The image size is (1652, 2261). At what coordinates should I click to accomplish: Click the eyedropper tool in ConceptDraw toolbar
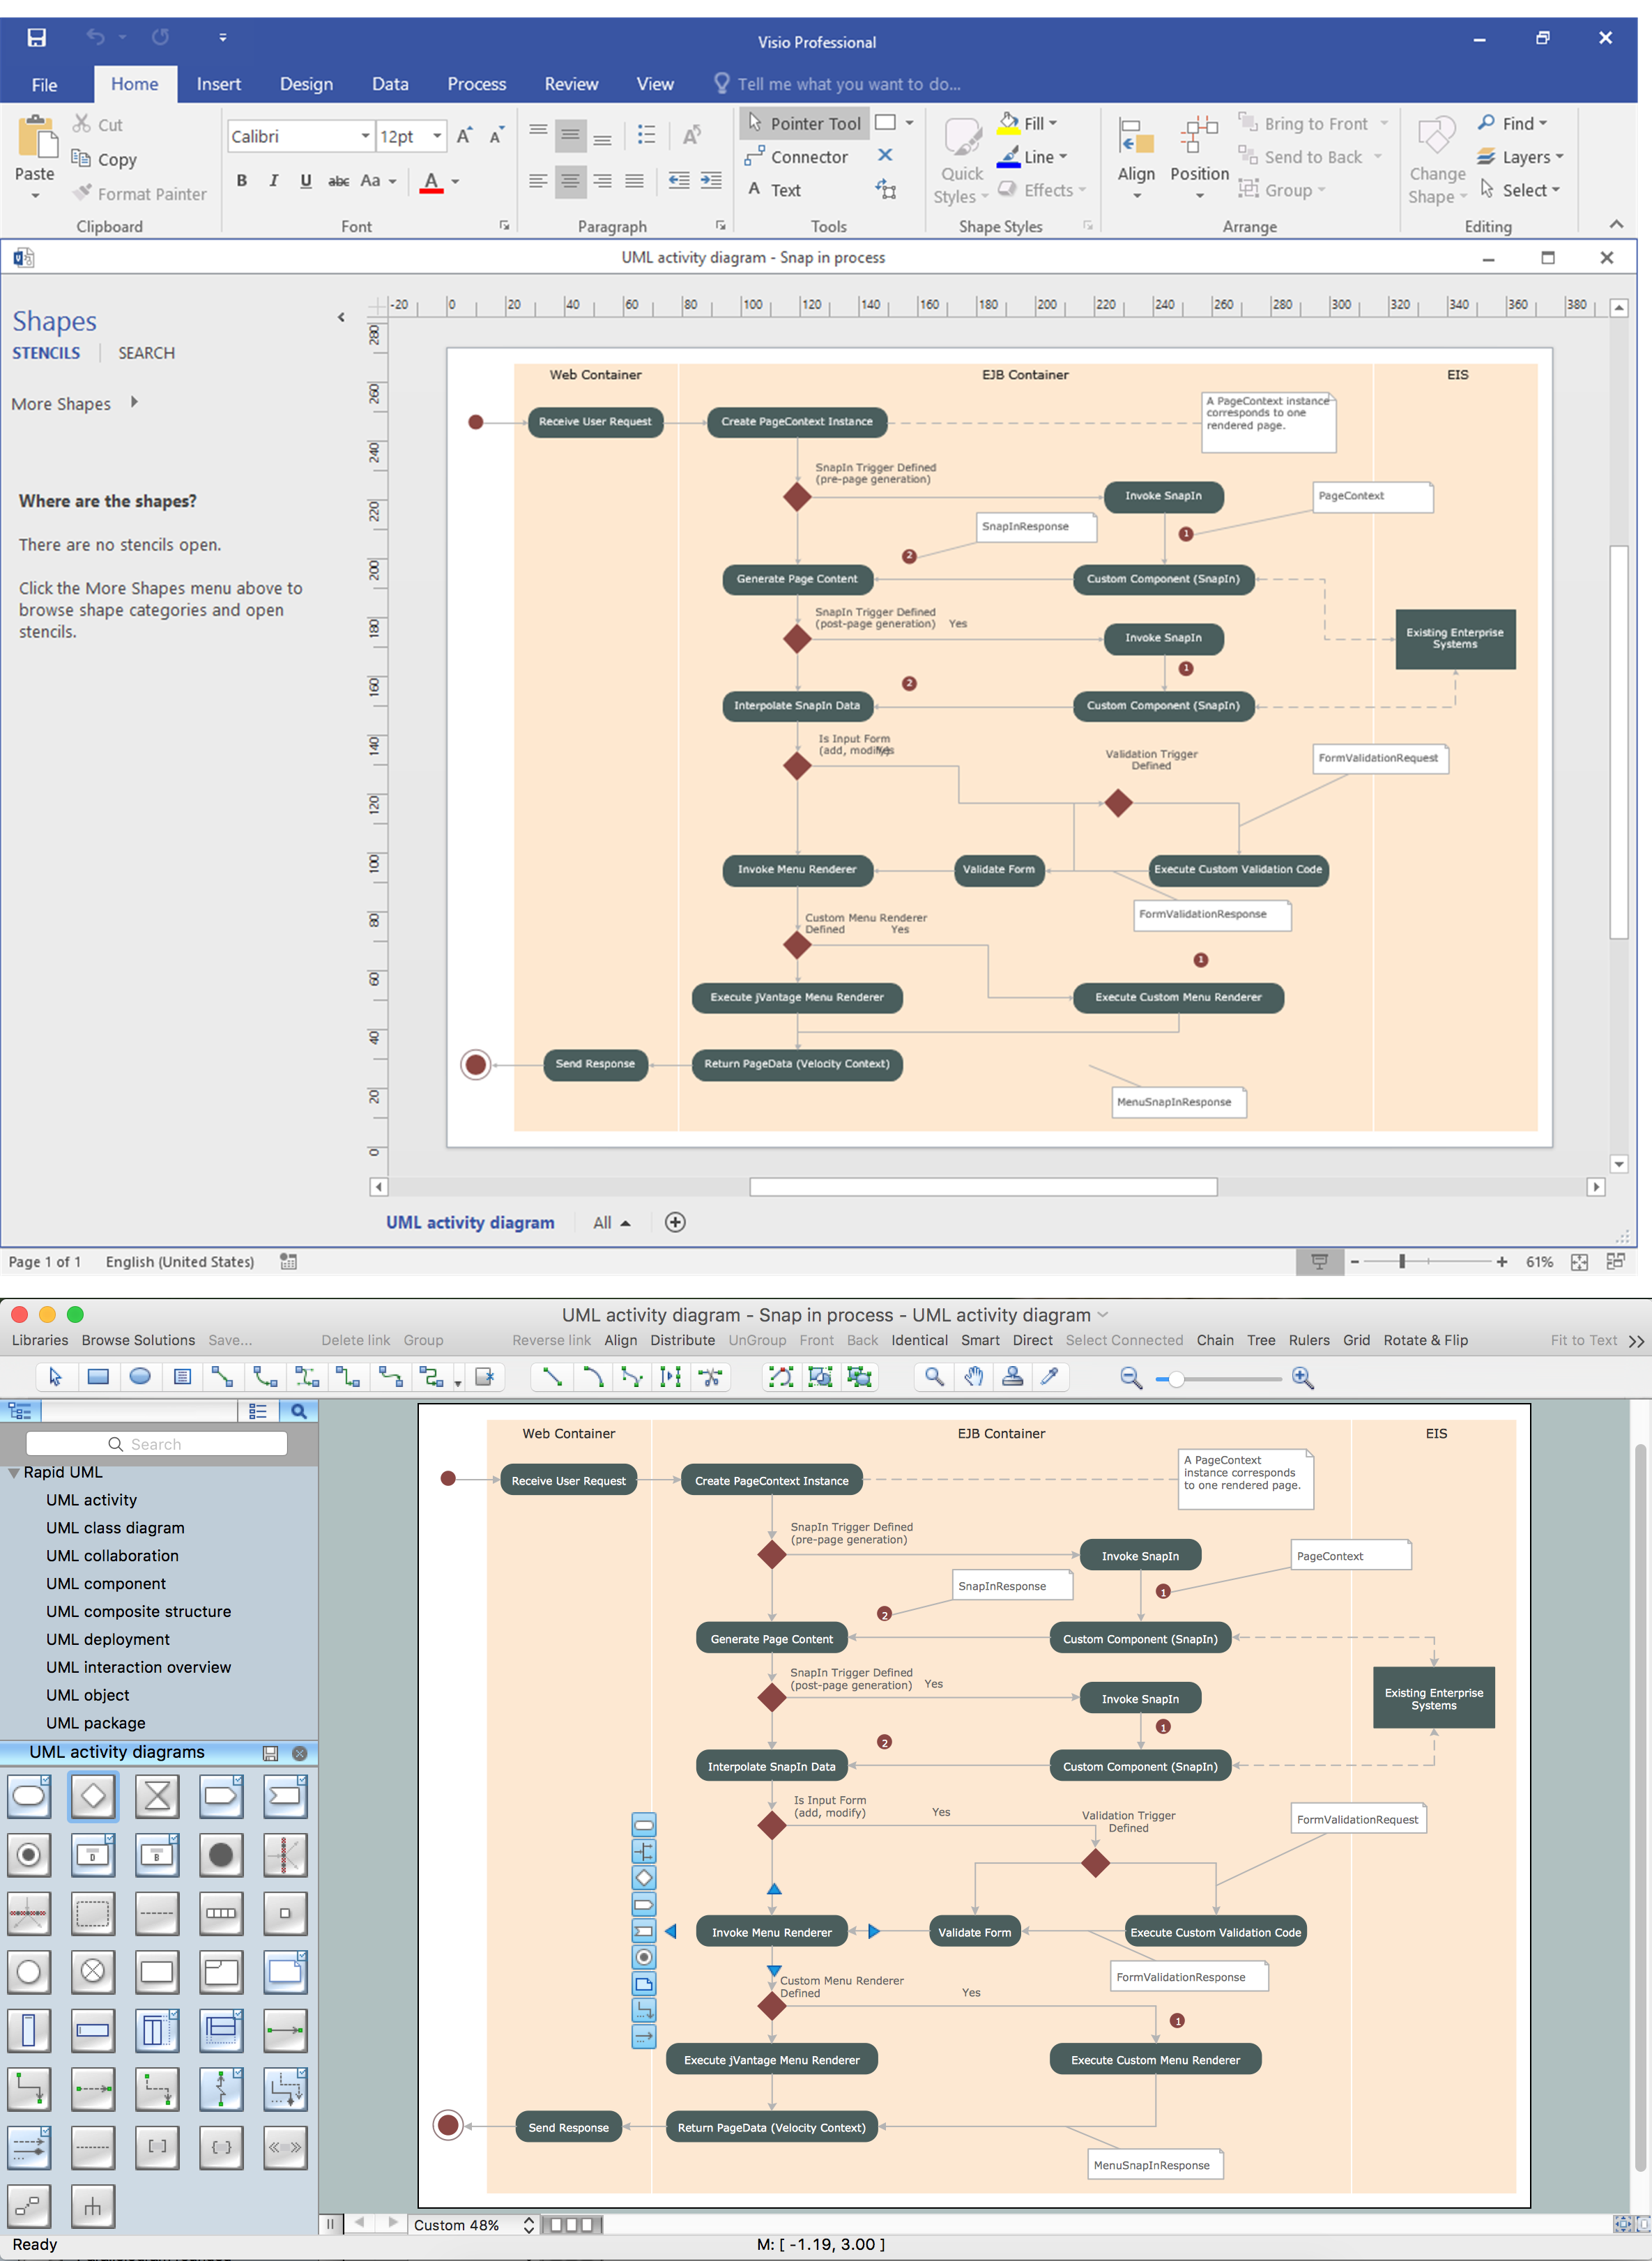pyautogui.click(x=1050, y=1377)
